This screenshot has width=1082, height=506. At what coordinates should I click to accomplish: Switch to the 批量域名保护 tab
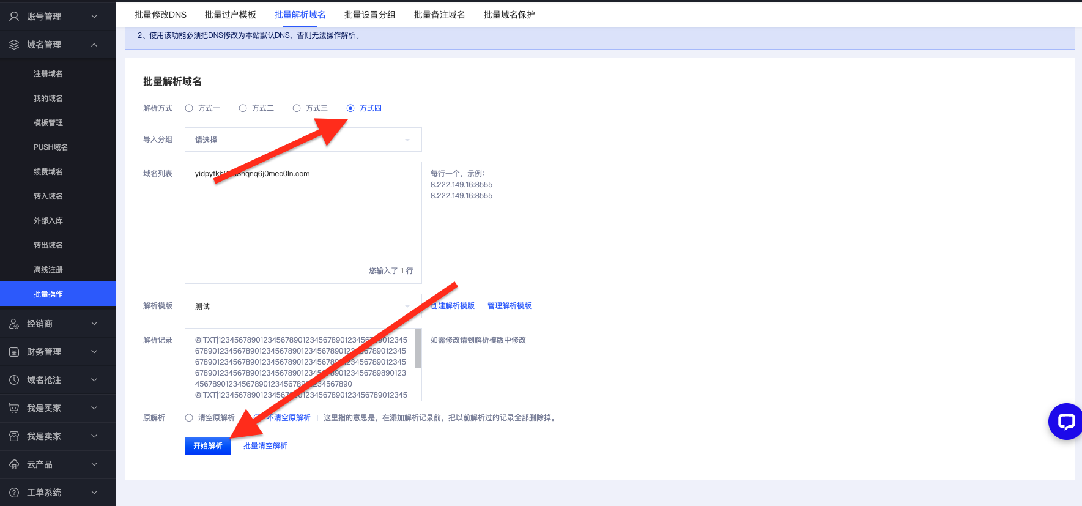tap(509, 15)
